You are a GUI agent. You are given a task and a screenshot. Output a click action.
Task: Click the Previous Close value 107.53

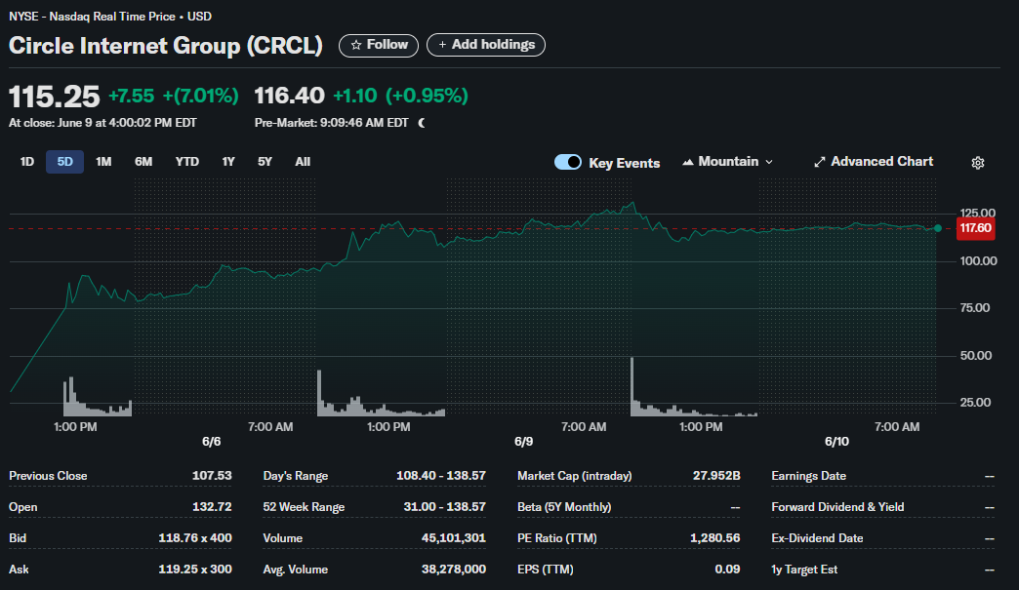click(x=212, y=476)
